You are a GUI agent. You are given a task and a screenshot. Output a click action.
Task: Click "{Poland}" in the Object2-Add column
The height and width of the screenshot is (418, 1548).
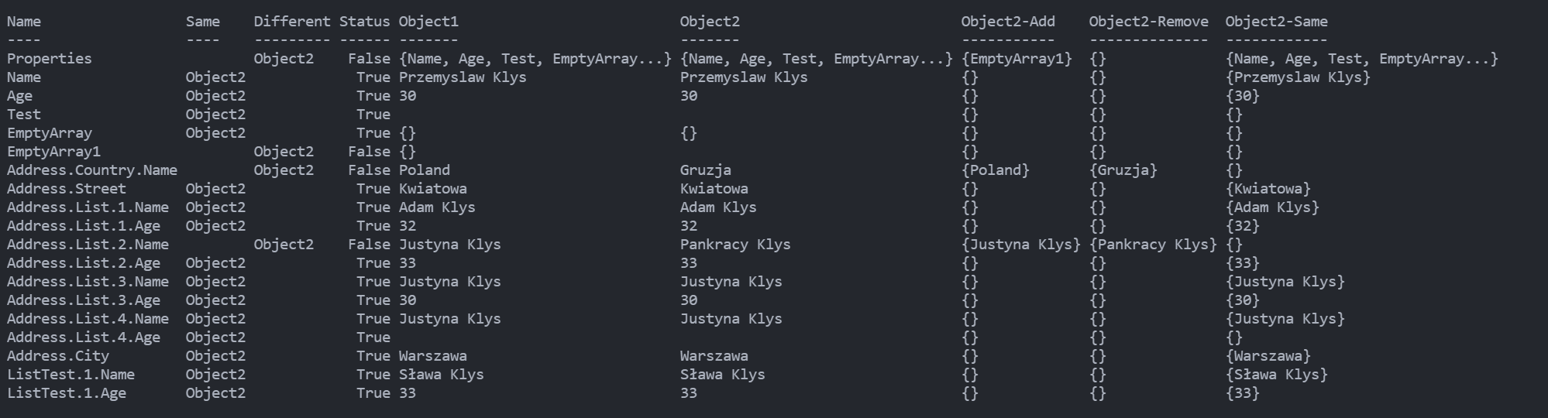[996, 170]
